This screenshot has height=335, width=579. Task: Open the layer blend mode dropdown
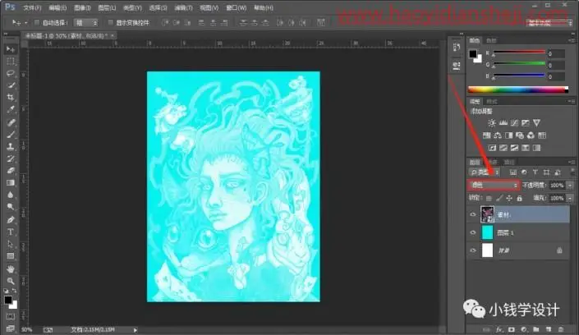(x=494, y=185)
